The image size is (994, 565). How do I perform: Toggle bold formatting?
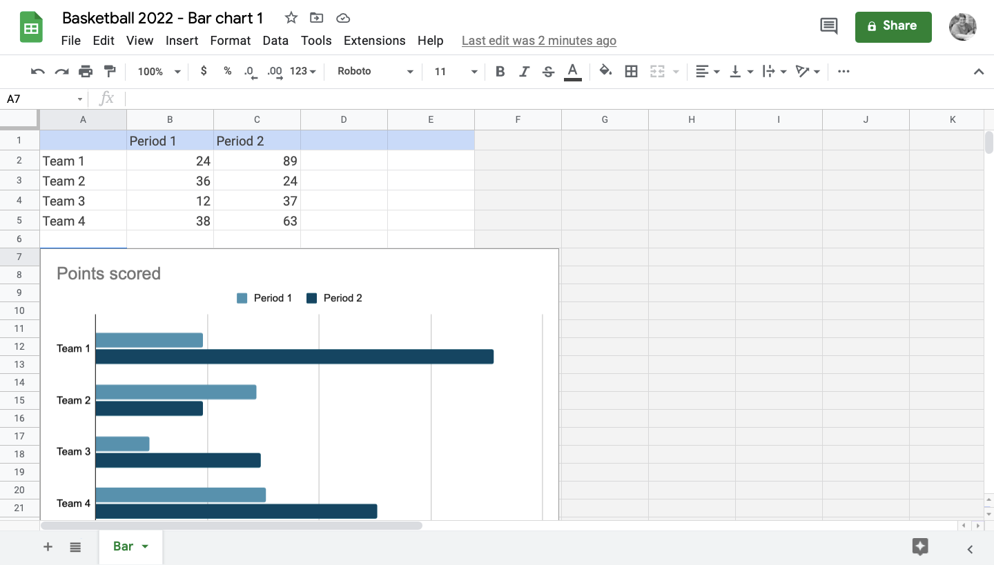click(500, 71)
